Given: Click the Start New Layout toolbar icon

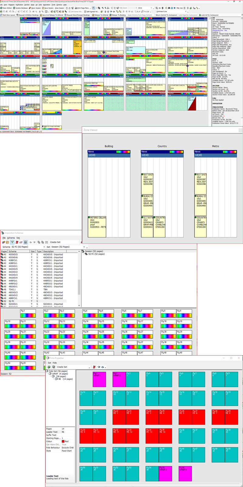Looking at the screenshot, I should tap(9, 15).
